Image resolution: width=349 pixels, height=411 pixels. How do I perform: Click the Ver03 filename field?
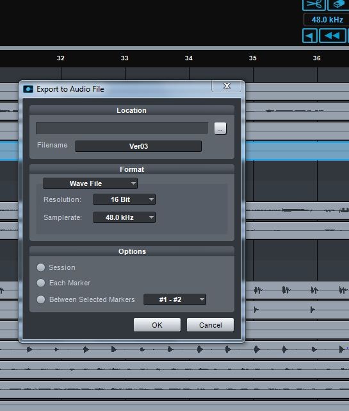pos(138,146)
